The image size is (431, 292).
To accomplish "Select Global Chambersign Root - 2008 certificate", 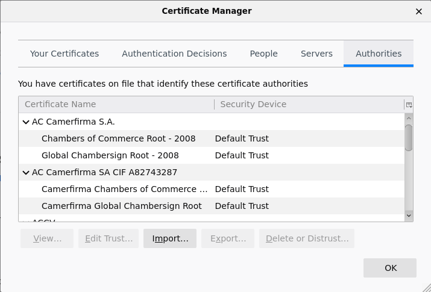I will point(110,155).
